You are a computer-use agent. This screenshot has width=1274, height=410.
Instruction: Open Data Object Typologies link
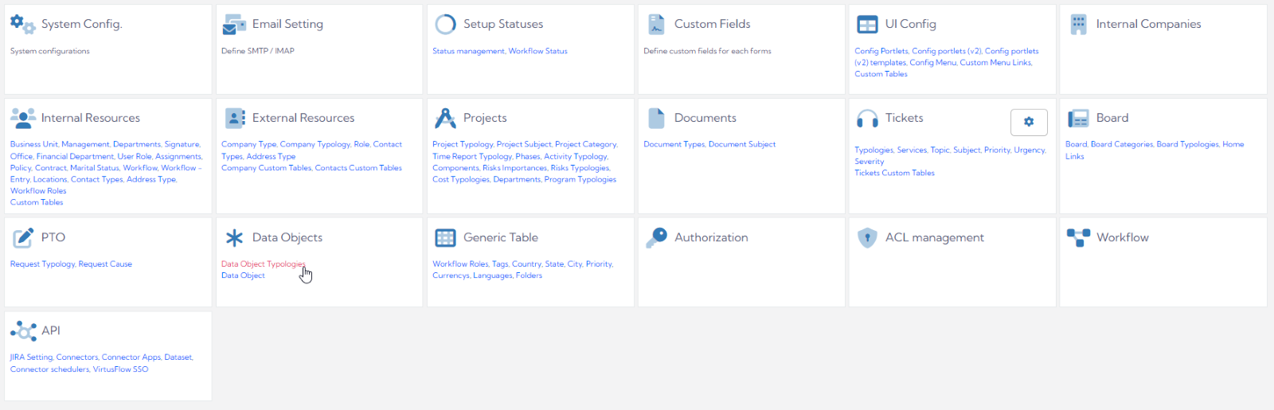click(263, 264)
